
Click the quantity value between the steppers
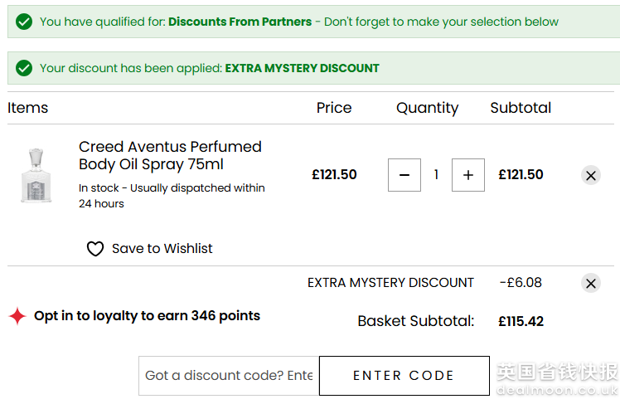pos(436,175)
